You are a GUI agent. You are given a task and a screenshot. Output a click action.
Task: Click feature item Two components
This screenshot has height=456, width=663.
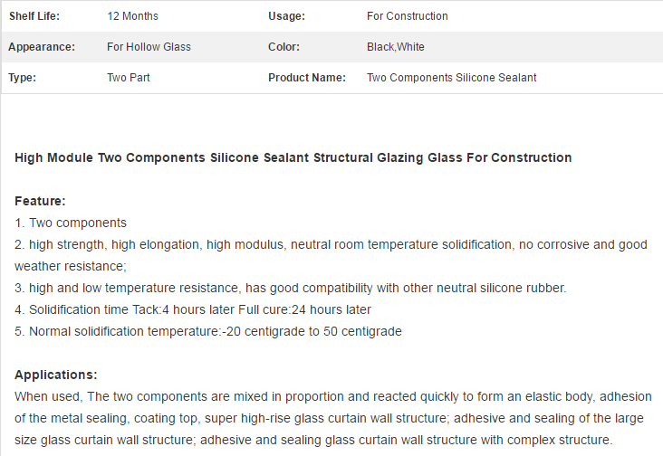[71, 223]
